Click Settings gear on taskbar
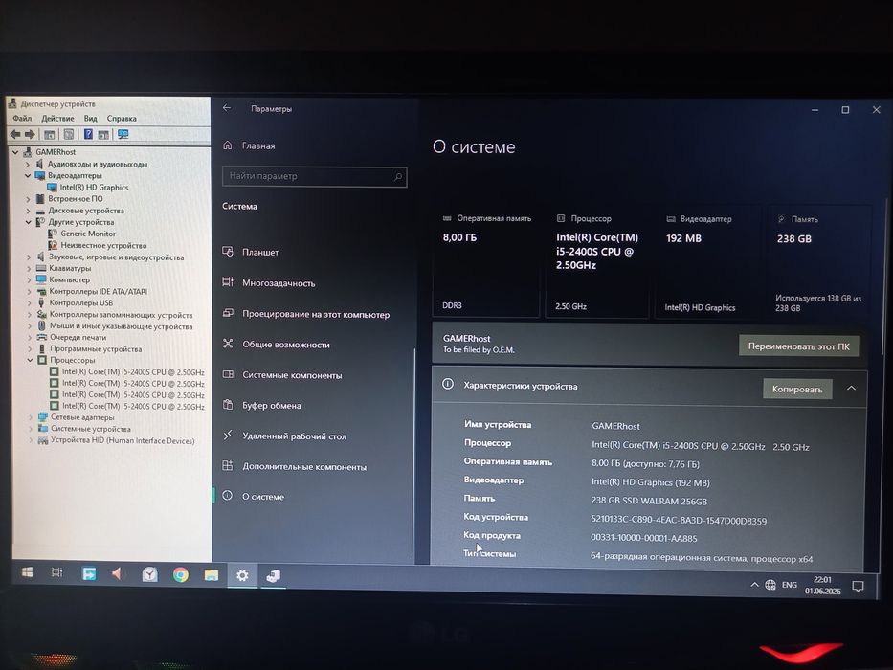893x670 pixels. 242,576
